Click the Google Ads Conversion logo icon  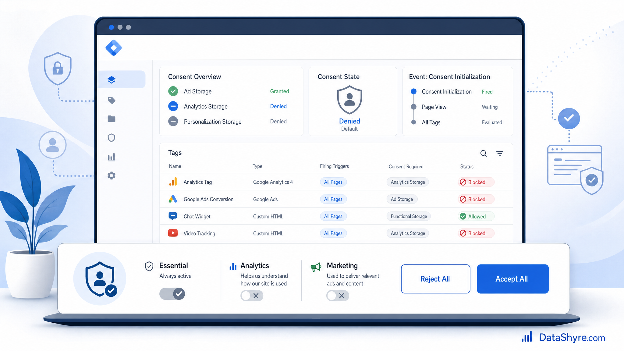click(173, 199)
